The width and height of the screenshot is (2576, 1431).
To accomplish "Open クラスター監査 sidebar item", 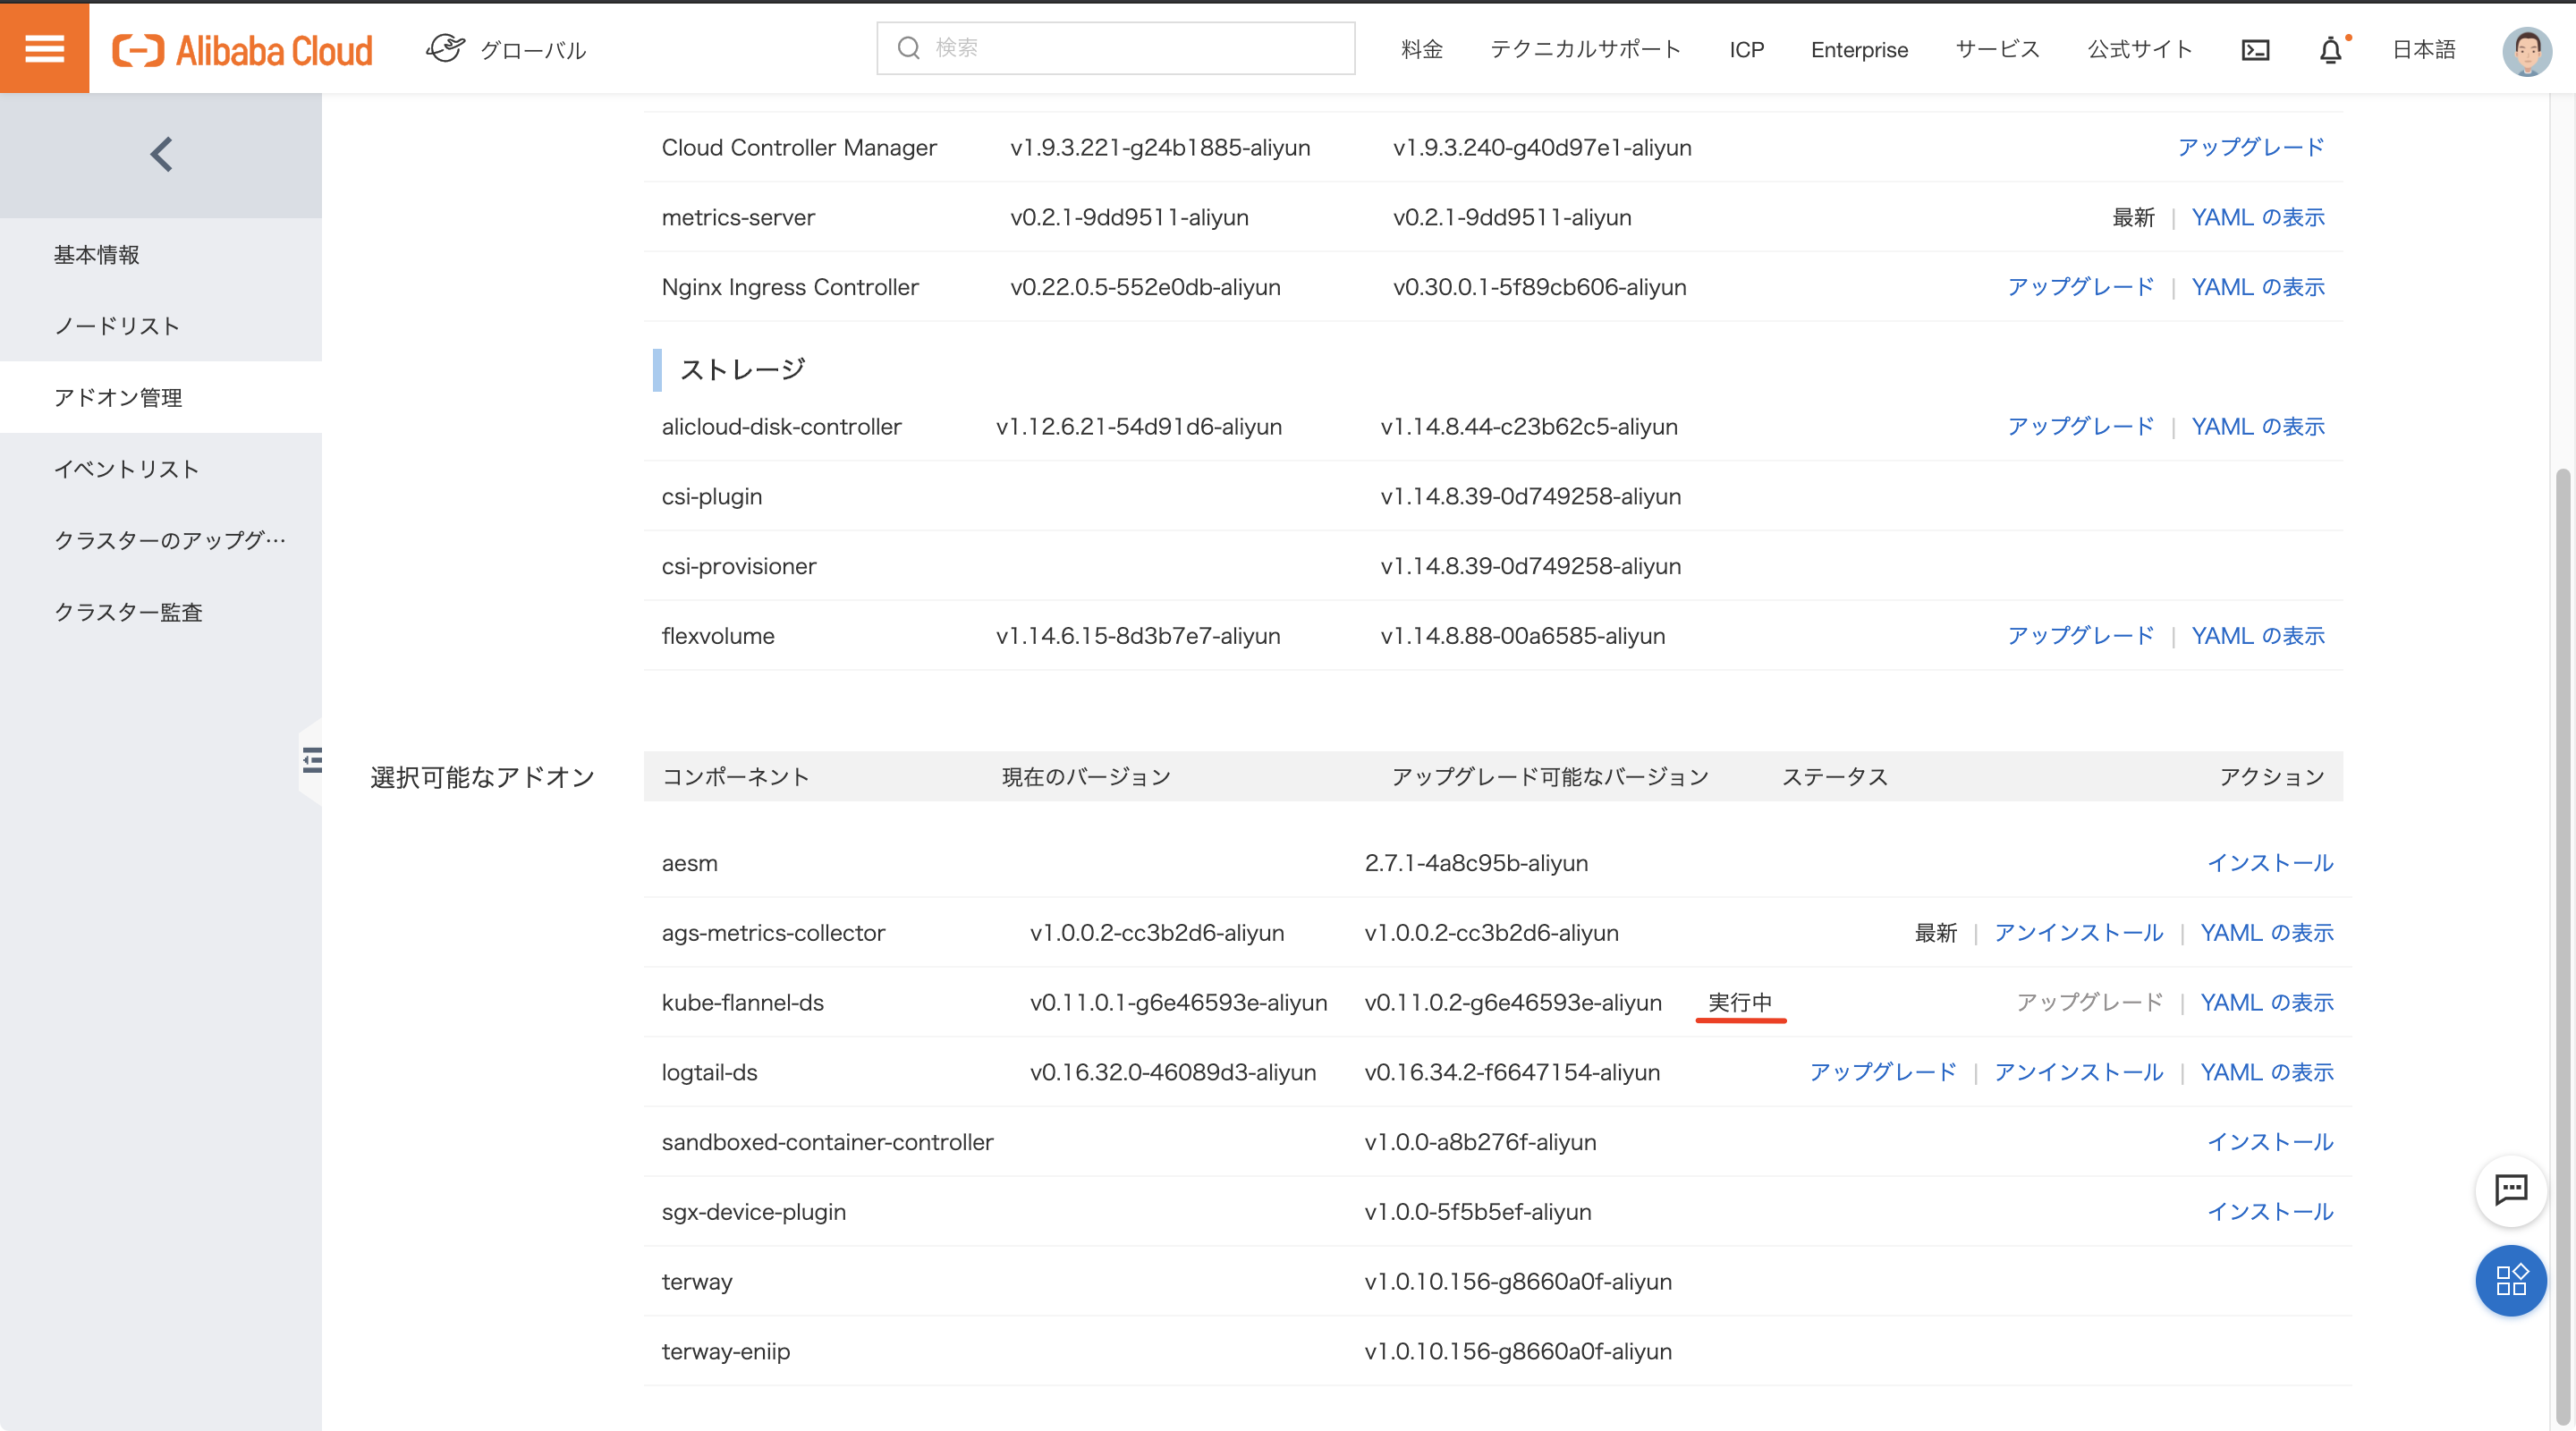I will point(128,612).
